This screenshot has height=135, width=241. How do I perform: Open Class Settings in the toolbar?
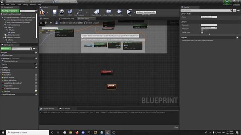pos(96,12)
